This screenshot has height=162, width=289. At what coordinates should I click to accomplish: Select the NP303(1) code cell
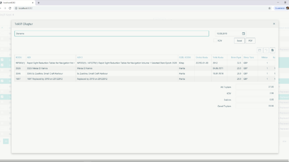tap(20, 63)
